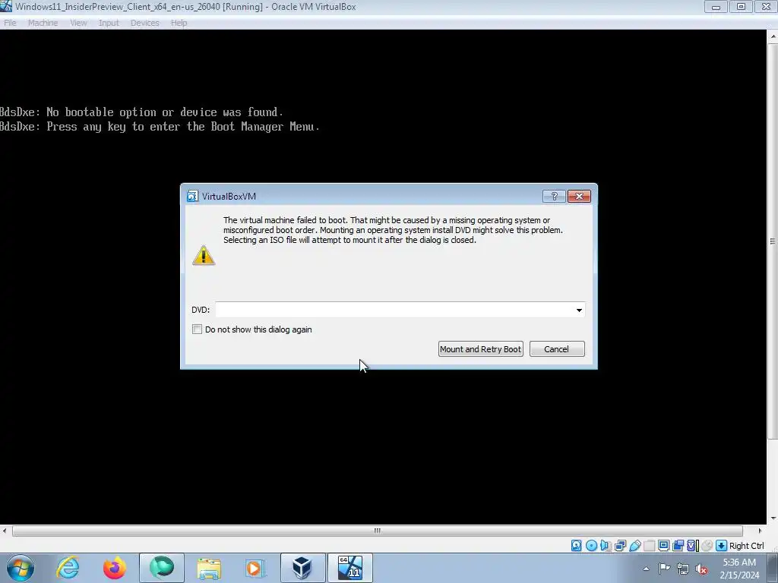Click the muted volume tray icon
The image size is (778, 583).
coord(701,569)
